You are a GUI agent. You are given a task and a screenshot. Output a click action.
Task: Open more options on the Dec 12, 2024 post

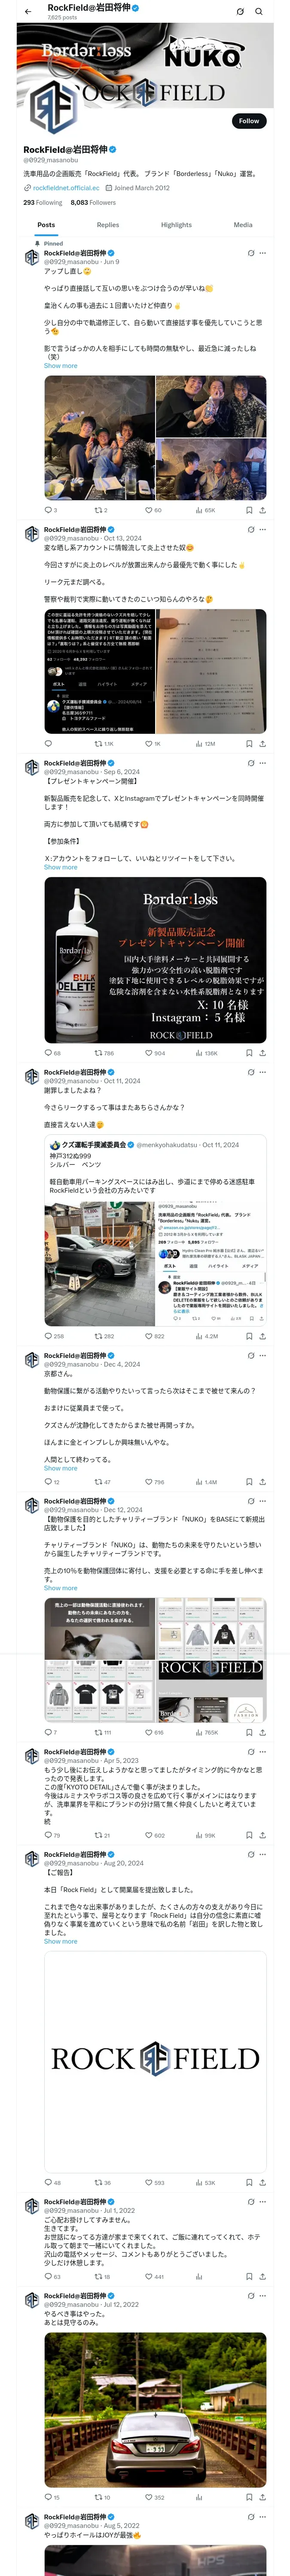263,1501
